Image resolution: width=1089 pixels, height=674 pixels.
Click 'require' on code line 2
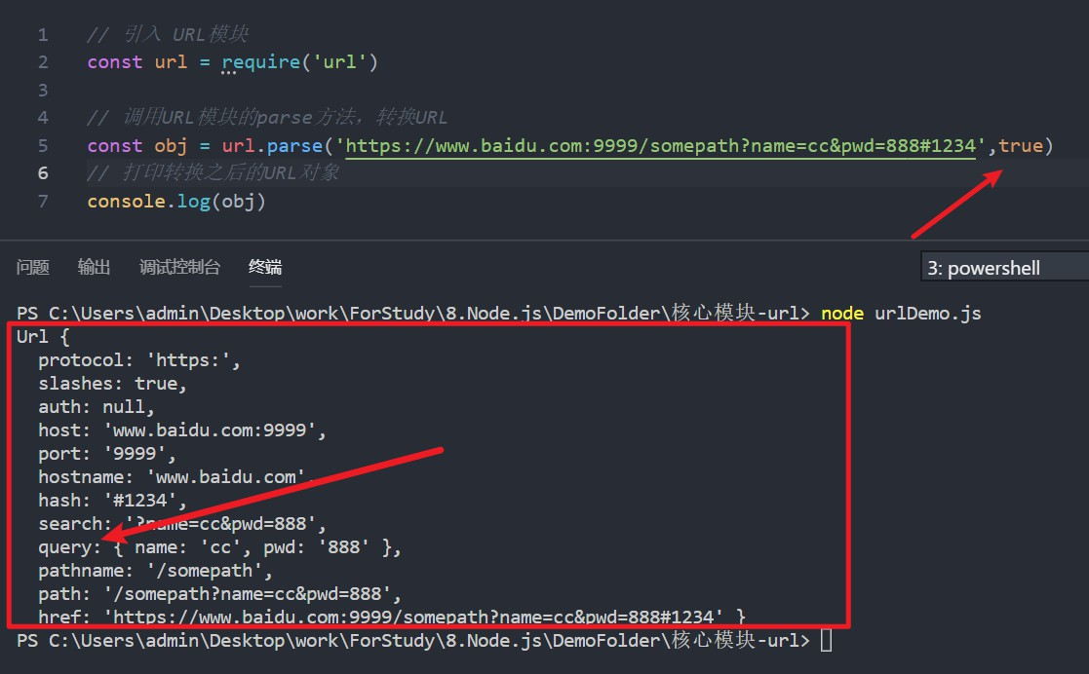coord(261,62)
